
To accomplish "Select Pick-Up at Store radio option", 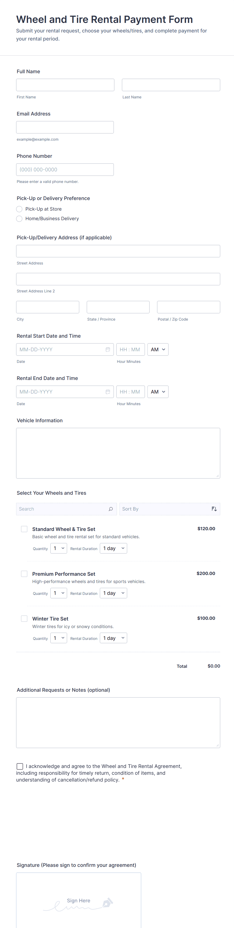I will coord(19,209).
